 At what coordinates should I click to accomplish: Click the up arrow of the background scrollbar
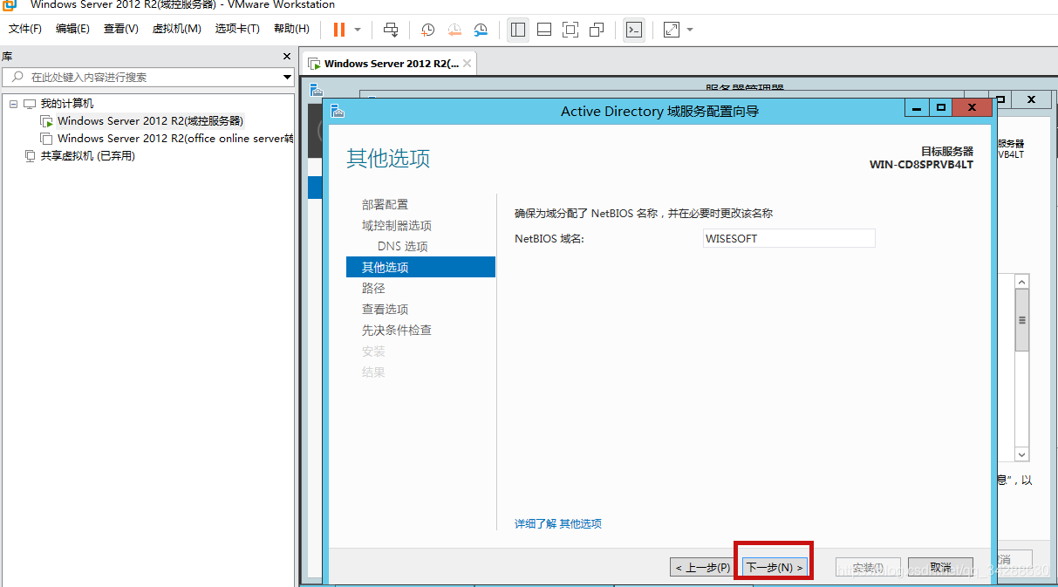click(x=1022, y=282)
